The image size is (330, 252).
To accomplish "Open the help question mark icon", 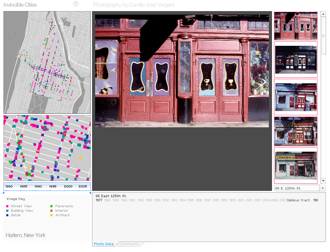I will [x=76, y=4].
